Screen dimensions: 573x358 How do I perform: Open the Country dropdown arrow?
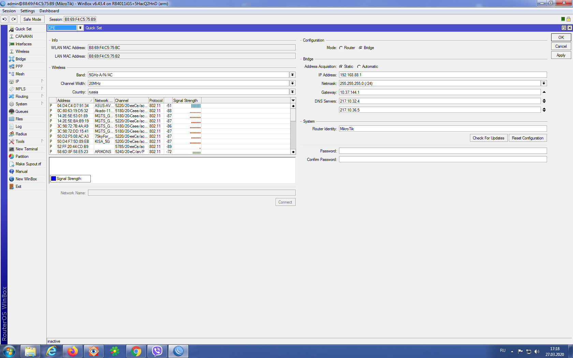pyautogui.click(x=292, y=92)
